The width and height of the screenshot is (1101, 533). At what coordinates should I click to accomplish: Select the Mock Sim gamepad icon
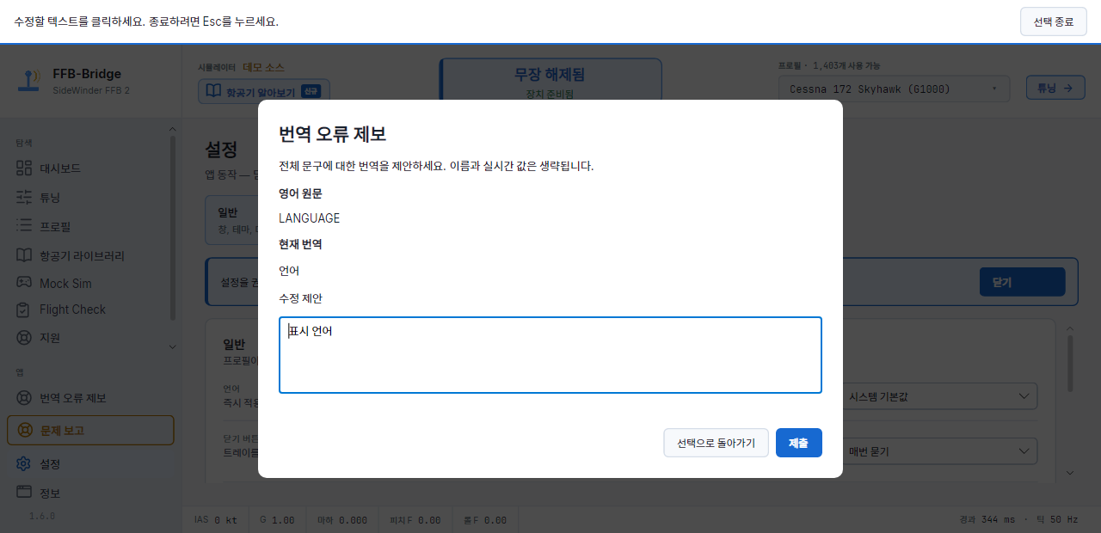[x=24, y=283]
